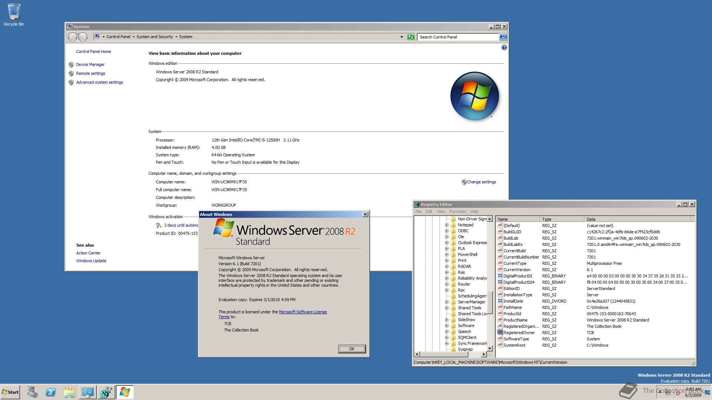Open Windows Update link

pyautogui.click(x=91, y=261)
